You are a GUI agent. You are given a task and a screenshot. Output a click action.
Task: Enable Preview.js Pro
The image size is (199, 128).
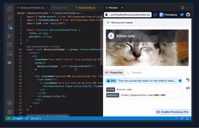[172, 112]
